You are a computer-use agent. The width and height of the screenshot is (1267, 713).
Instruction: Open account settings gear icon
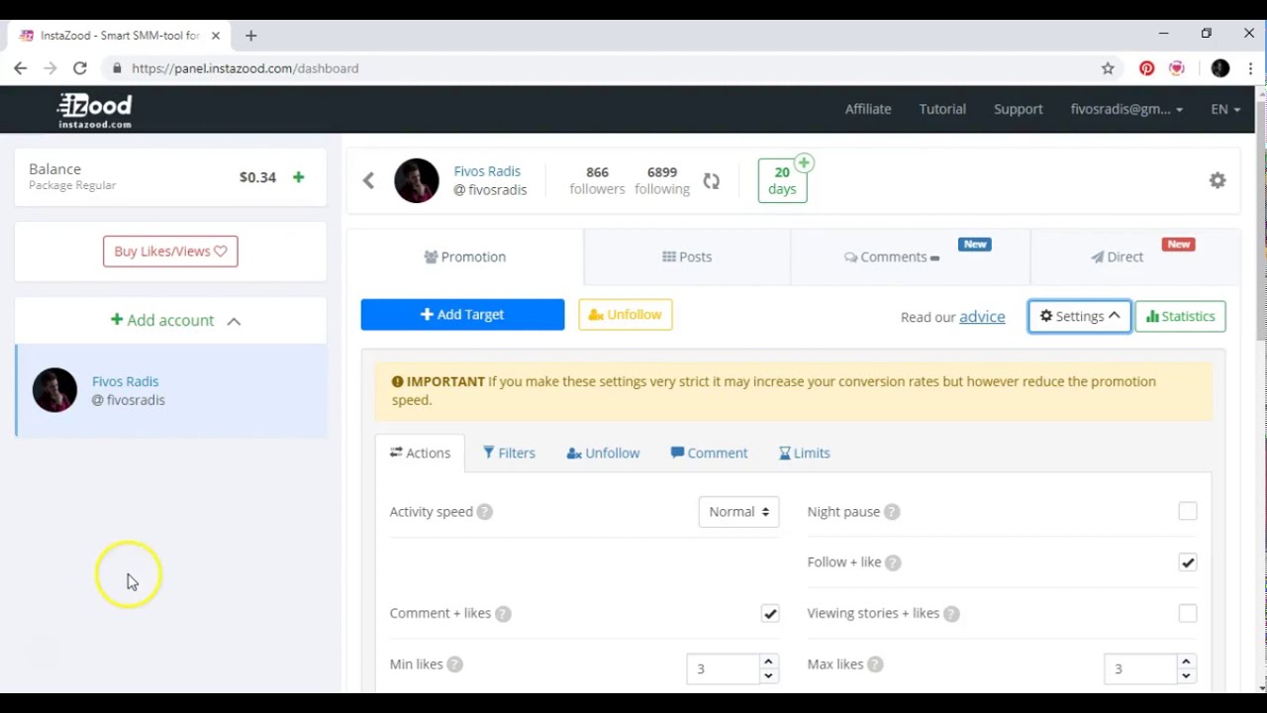click(x=1218, y=180)
